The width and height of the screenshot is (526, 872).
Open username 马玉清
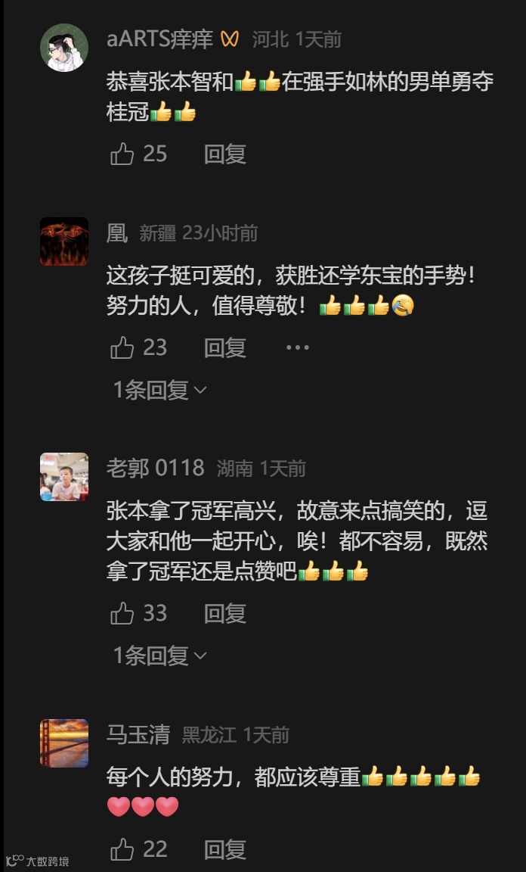[x=138, y=735]
